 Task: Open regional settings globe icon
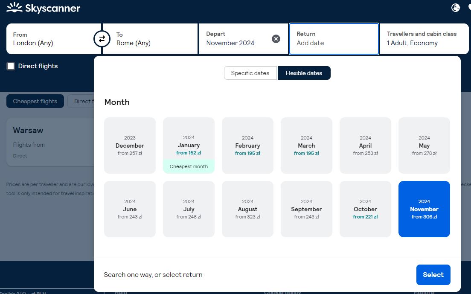click(455, 8)
